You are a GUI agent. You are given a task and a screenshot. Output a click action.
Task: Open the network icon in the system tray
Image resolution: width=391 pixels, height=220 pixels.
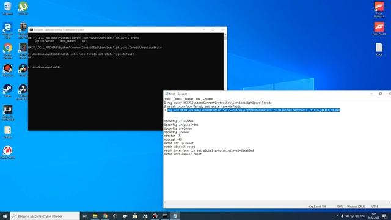[352, 216]
